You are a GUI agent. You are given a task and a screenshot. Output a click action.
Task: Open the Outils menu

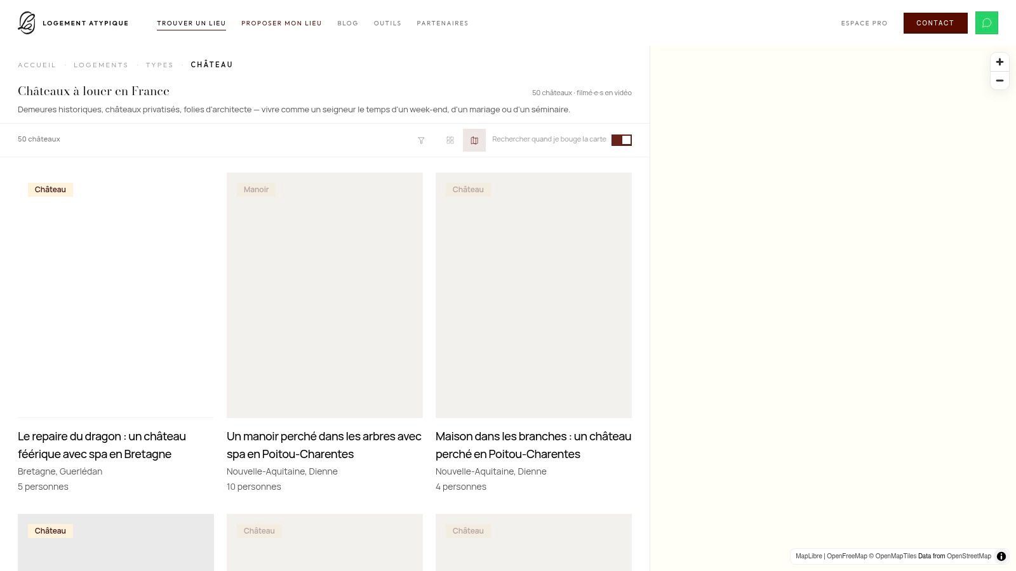tap(387, 23)
